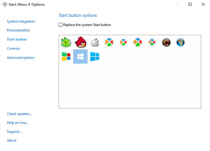The height and width of the screenshot is (151, 210).
Task: Enable Replace the system Start button checkbox
Action: (61, 25)
